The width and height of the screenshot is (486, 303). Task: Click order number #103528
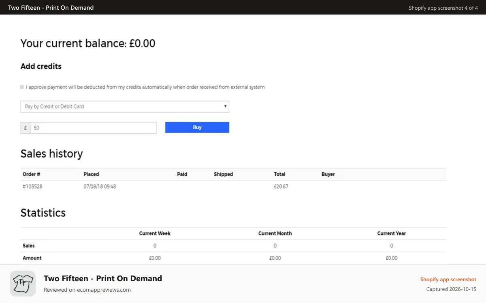tap(32, 187)
